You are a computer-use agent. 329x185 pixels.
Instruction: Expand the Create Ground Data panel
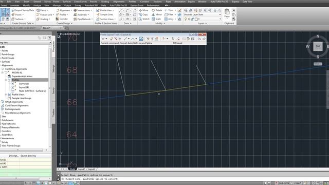click(x=23, y=23)
